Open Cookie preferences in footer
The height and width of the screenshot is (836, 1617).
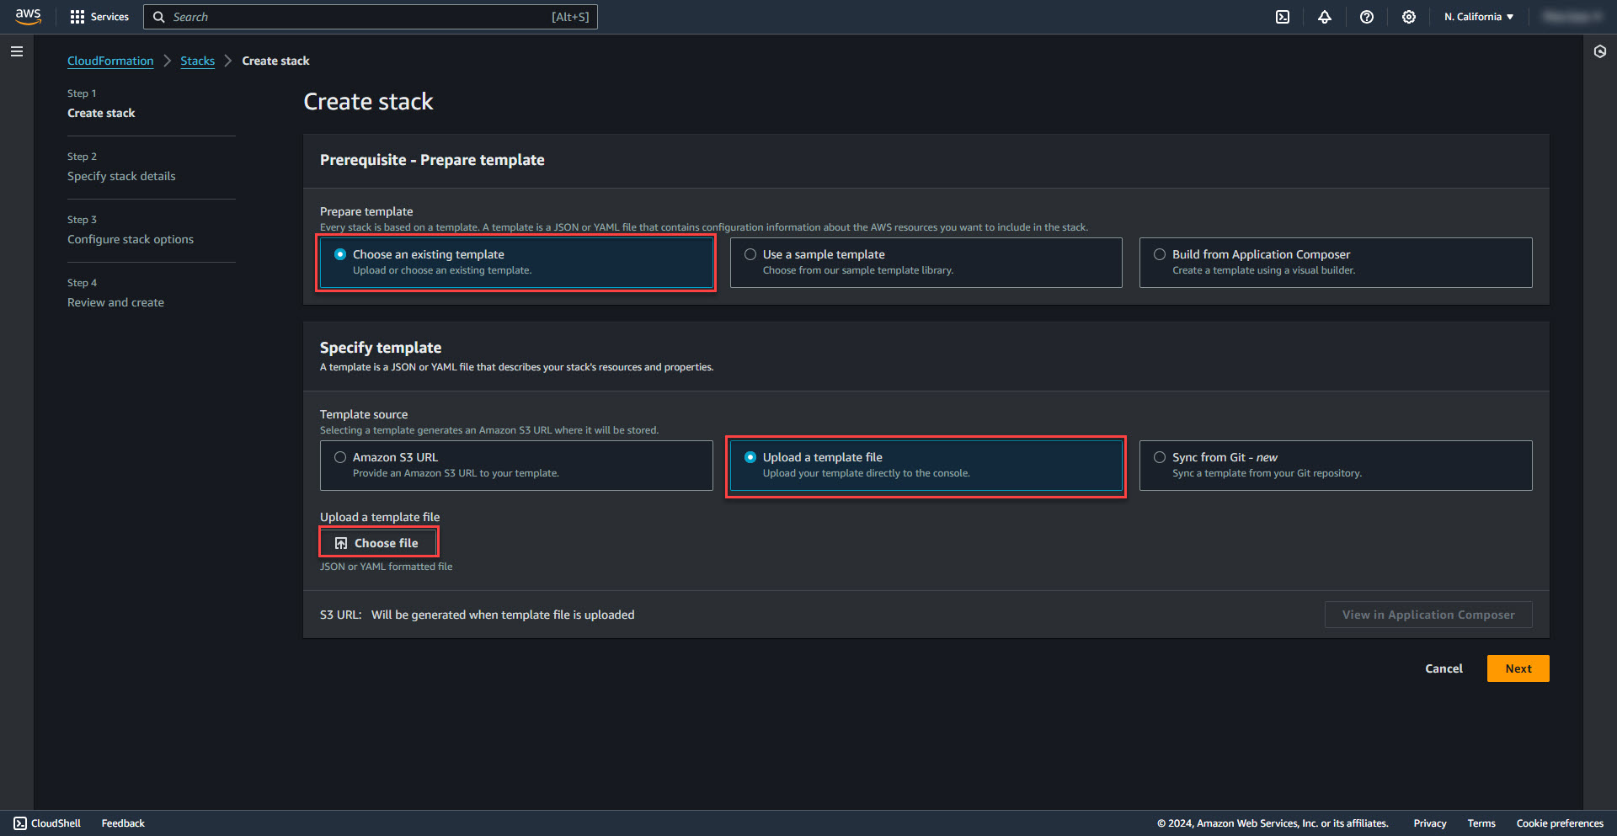click(x=1560, y=823)
